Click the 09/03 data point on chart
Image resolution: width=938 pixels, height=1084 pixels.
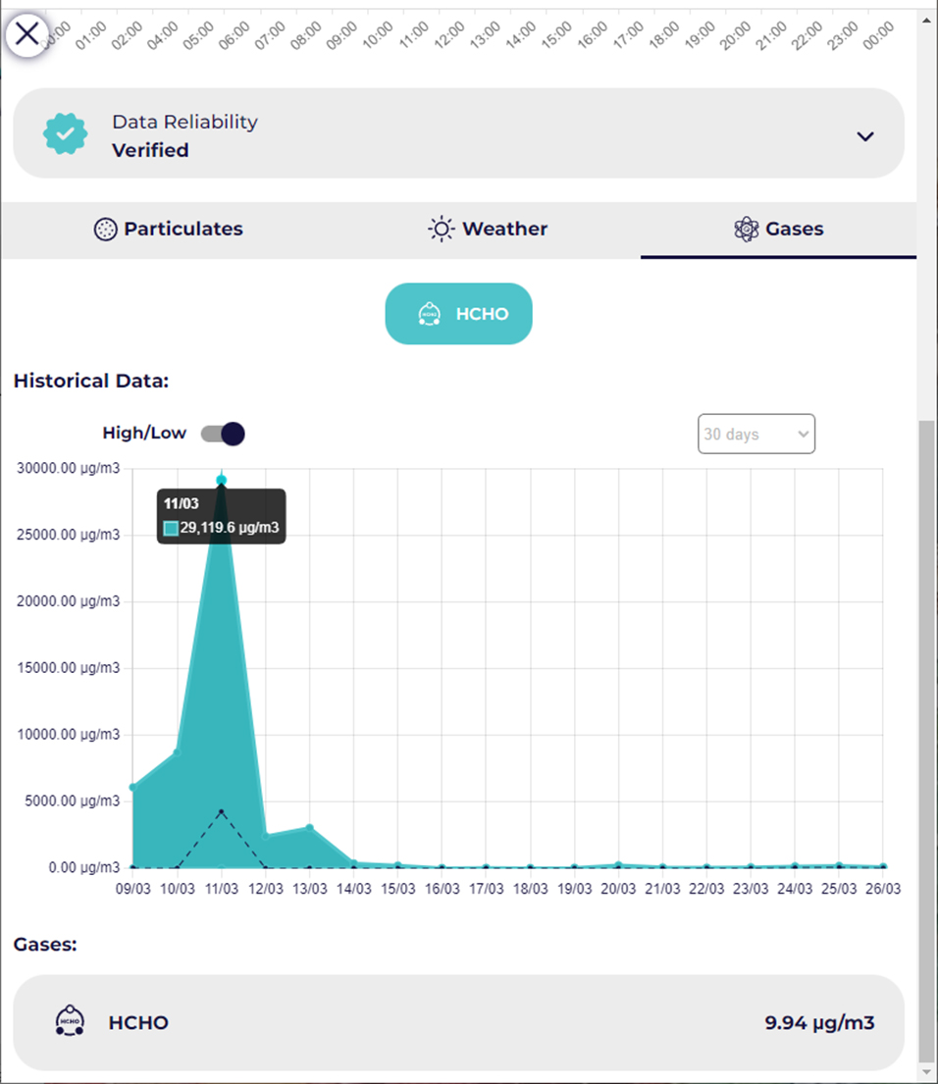(x=132, y=787)
